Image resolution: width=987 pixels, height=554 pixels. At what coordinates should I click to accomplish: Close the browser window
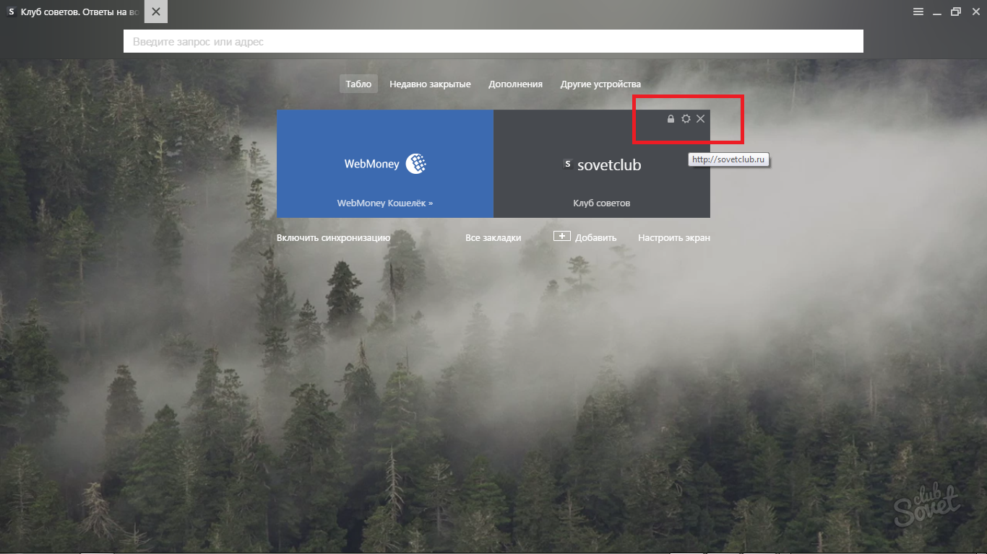[975, 12]
